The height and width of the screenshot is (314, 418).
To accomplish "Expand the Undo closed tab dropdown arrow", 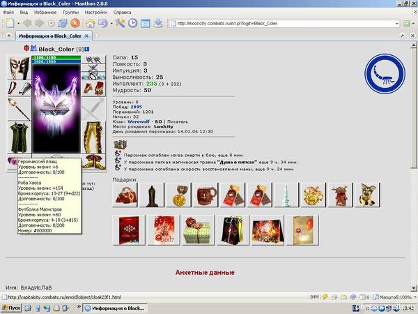I will tap(111, 24).
